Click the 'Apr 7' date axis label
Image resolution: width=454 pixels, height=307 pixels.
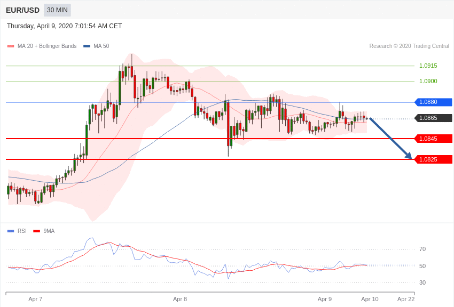(x=35, y=299)
